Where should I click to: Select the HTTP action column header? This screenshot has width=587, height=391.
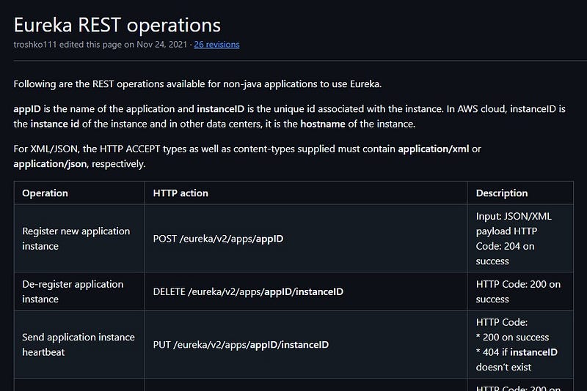[181, 193]
